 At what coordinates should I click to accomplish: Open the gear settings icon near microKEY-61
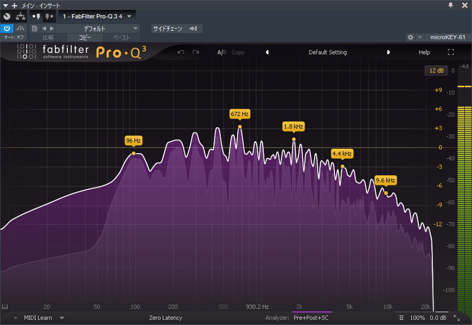410,37
